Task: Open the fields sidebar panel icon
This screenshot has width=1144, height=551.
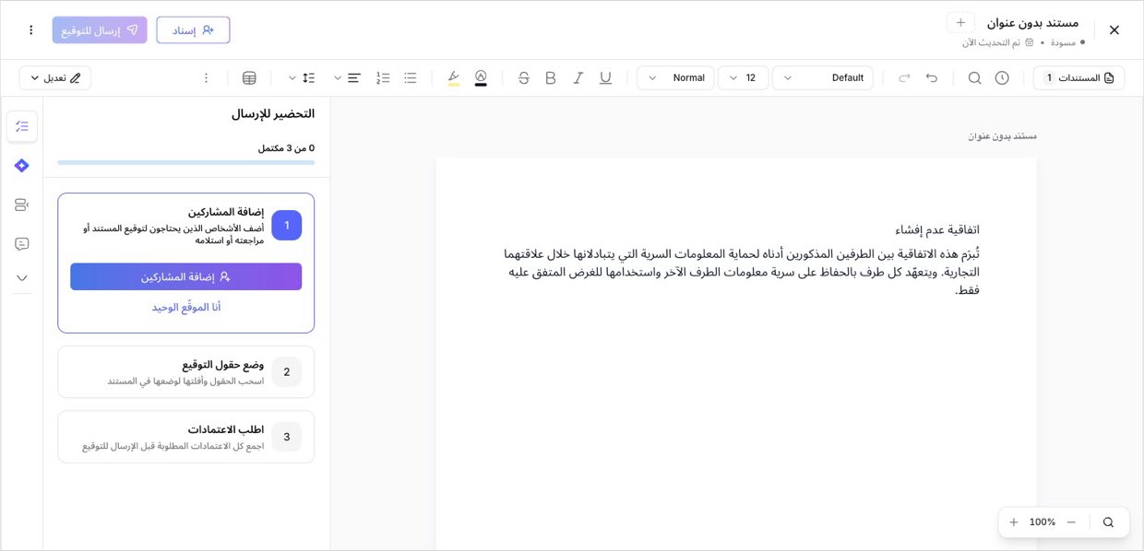Action: pos(22,205)
